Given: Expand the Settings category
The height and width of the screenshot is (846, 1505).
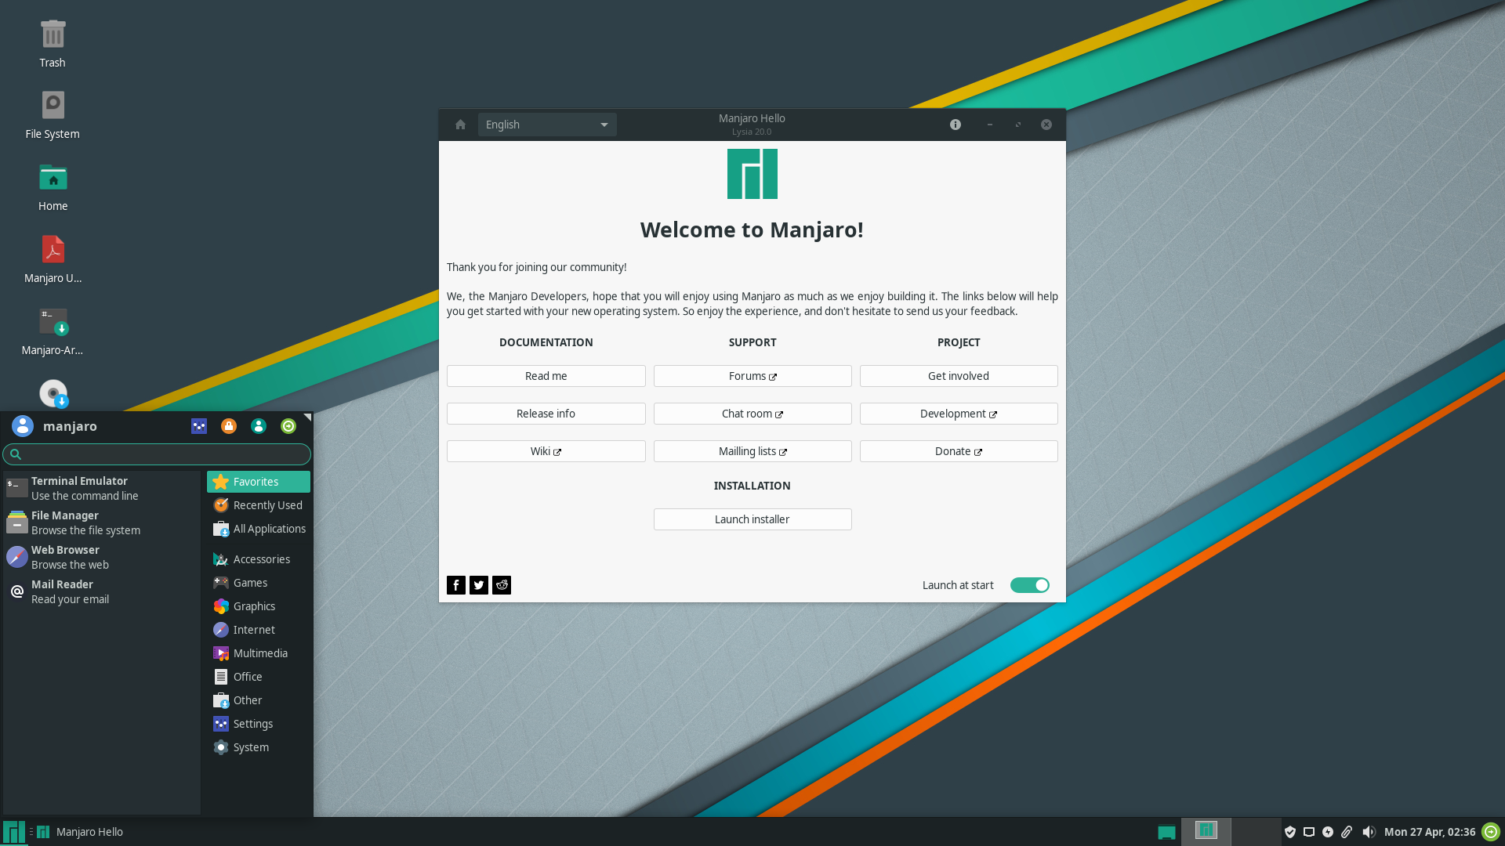Looking at the screenshot, I should pyautogui.click(x=252, y=723).
